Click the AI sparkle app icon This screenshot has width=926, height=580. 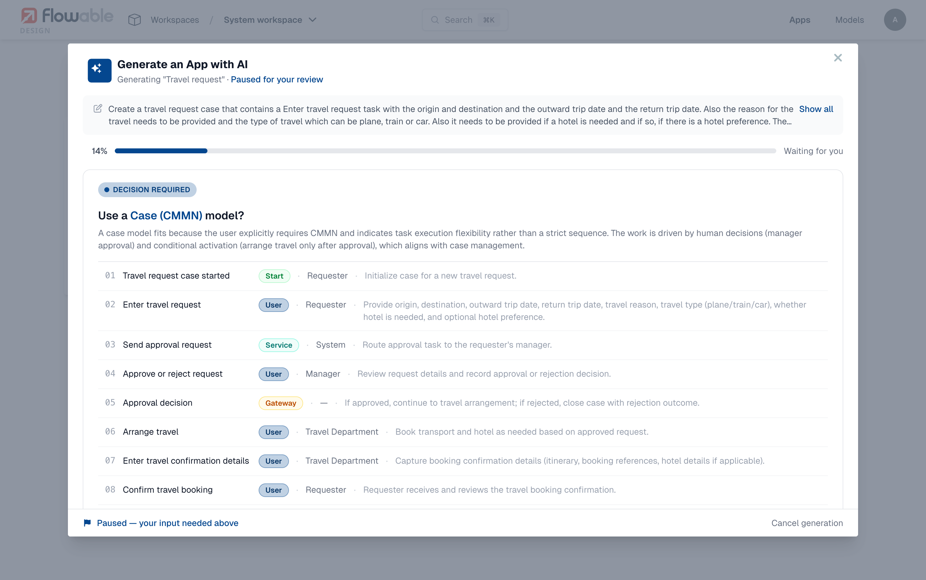99,71
